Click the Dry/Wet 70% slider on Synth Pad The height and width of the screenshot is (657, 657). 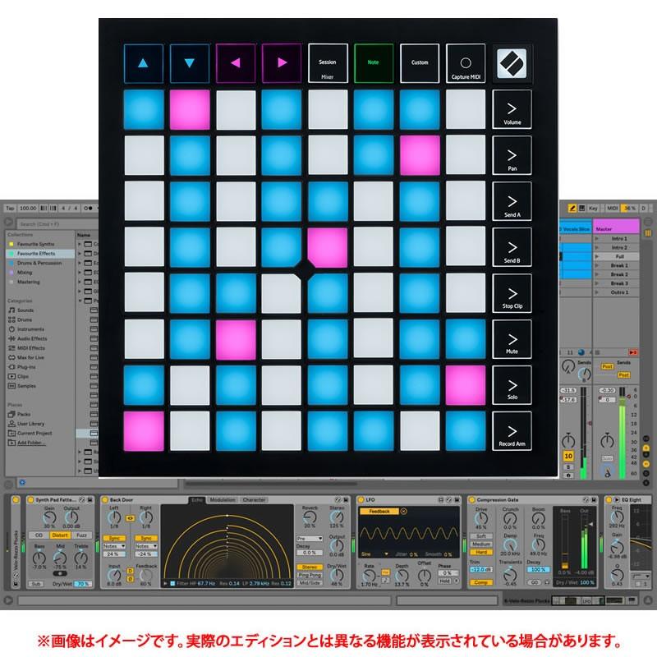(83, 583)
